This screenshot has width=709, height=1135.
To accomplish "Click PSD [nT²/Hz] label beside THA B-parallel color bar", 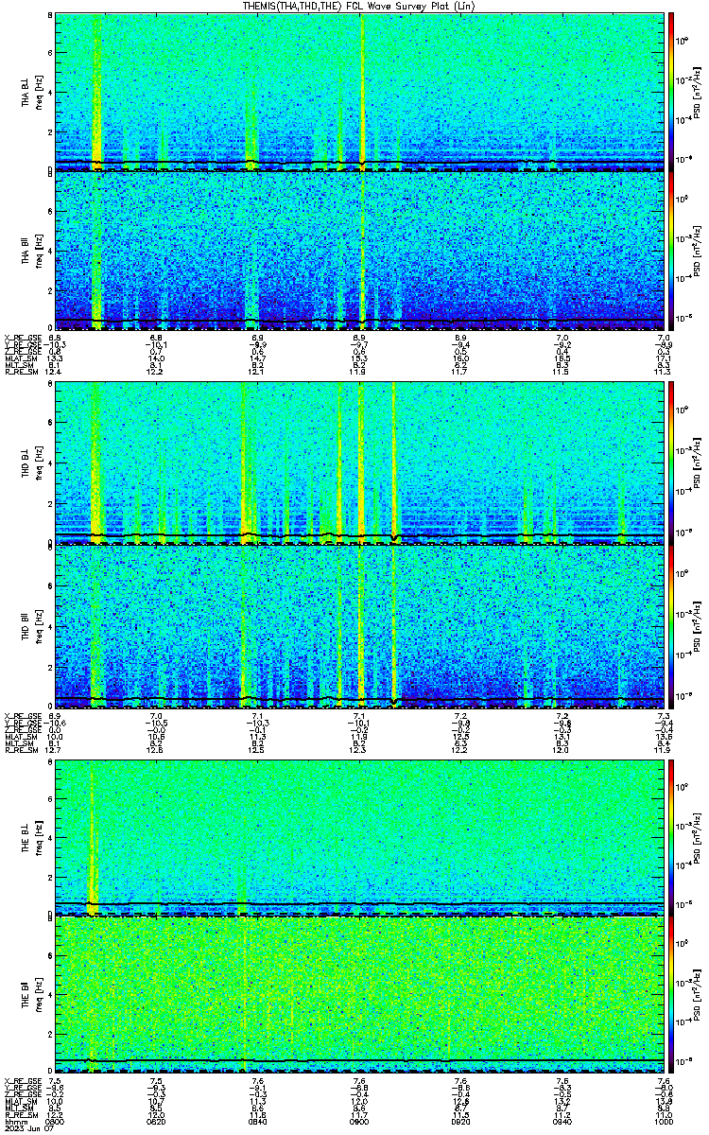I will pyautogui.click(x=697, y=250).
